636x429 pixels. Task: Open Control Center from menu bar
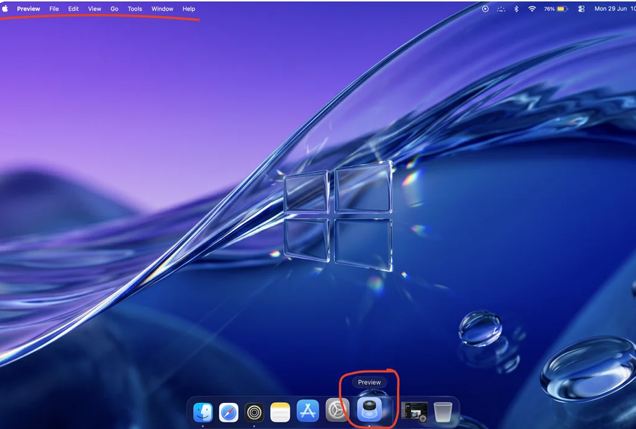pos(581,9)
